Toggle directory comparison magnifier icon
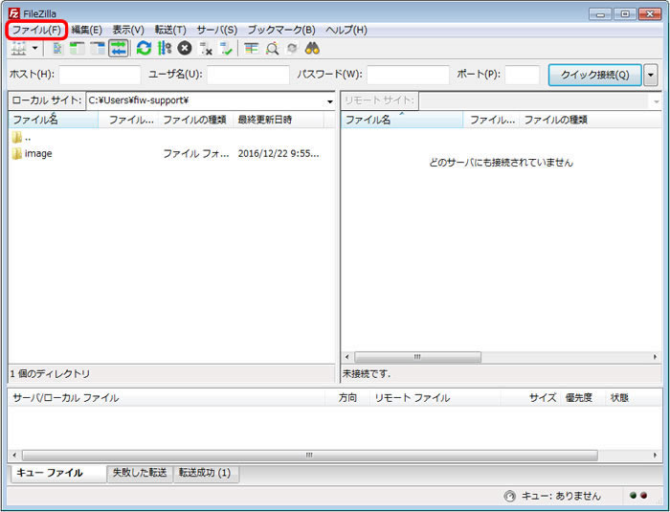This screenshot has height=512, width=670. 272,49
